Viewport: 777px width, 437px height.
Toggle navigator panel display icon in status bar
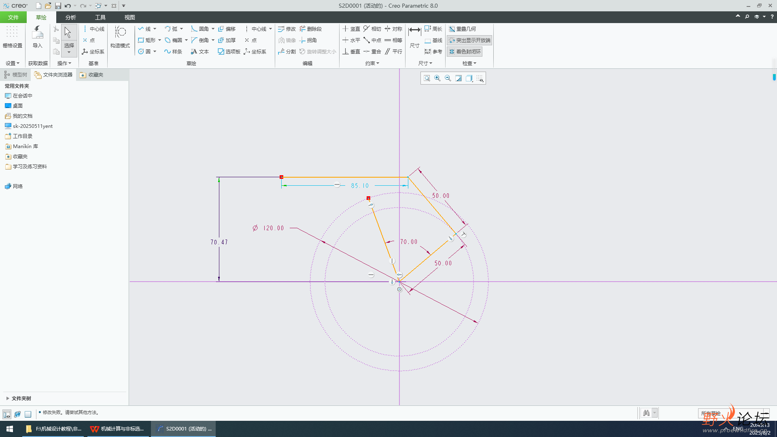point(7,414)
